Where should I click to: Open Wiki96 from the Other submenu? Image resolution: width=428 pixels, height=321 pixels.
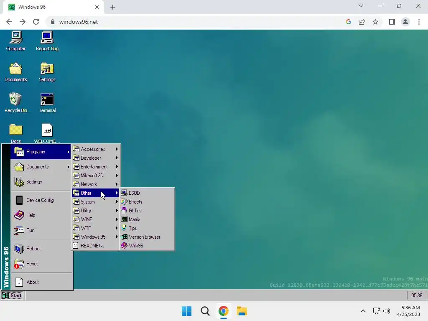(147, 245)
